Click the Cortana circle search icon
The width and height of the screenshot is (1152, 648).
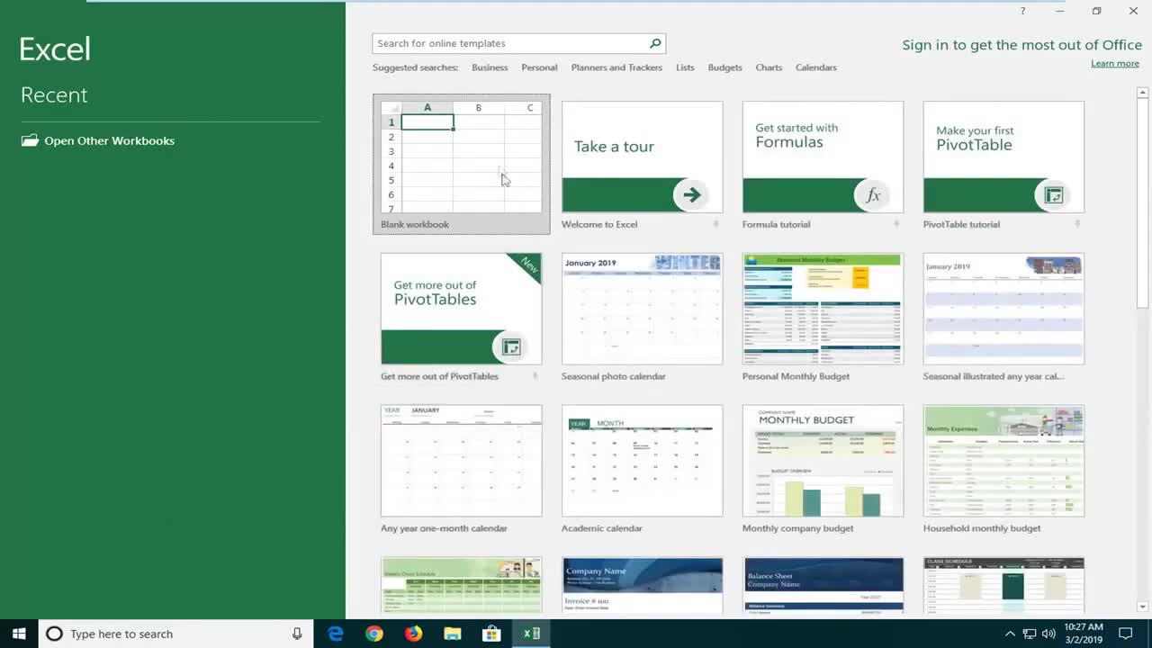pos(54,634)
